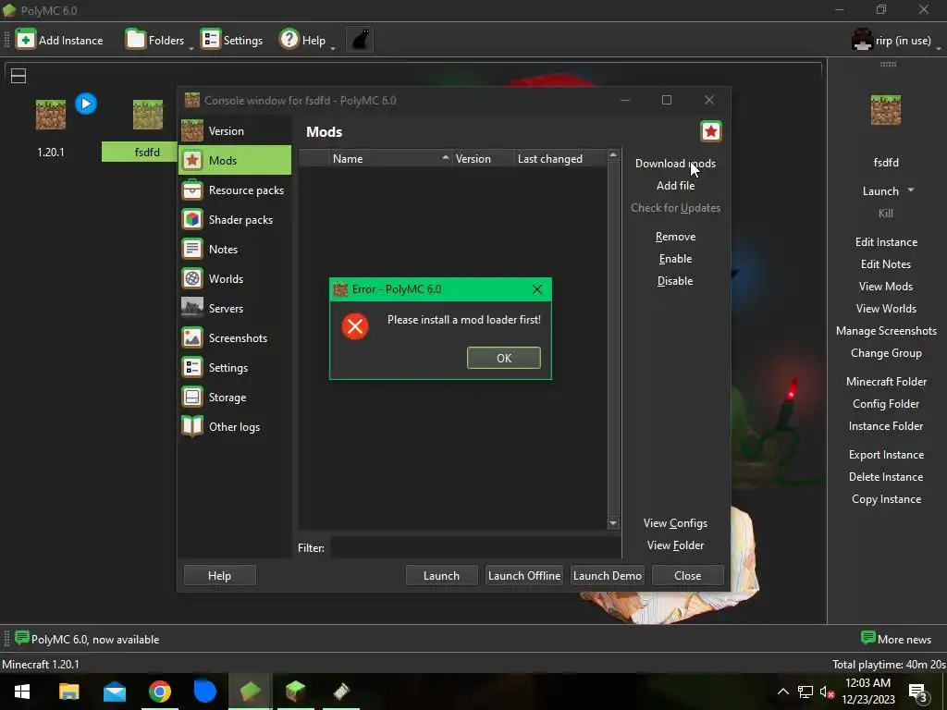Open Google Chrome from the taskbar

[x=159, y=692]
